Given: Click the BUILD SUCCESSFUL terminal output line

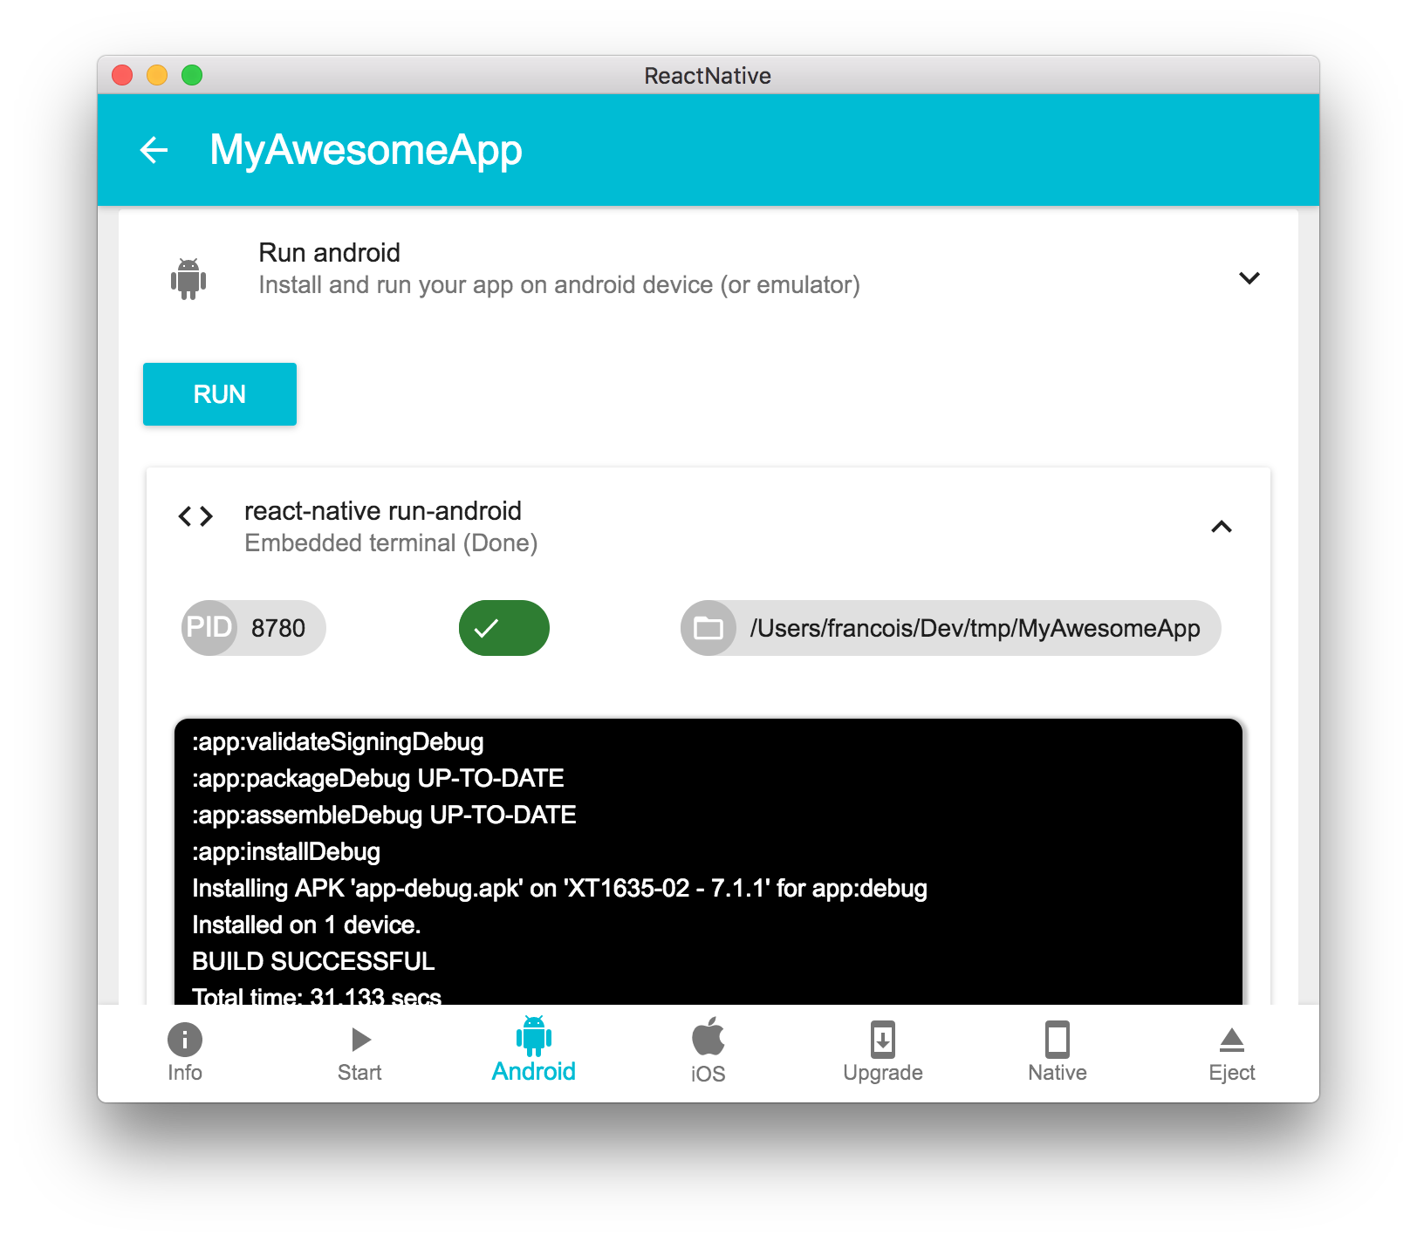Looking at the screenshot, I should point(313,961).
